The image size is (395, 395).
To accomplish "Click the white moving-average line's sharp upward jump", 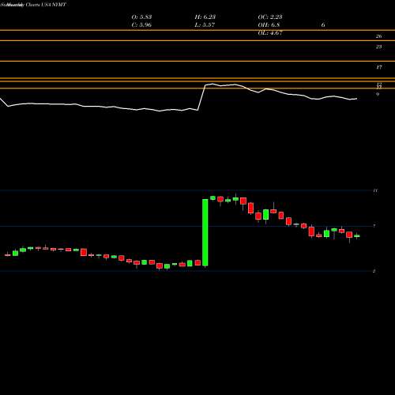I will (x=201, y=97).
